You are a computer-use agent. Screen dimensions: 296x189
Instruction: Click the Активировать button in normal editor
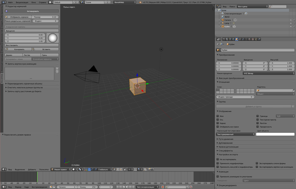pos(33,11)
